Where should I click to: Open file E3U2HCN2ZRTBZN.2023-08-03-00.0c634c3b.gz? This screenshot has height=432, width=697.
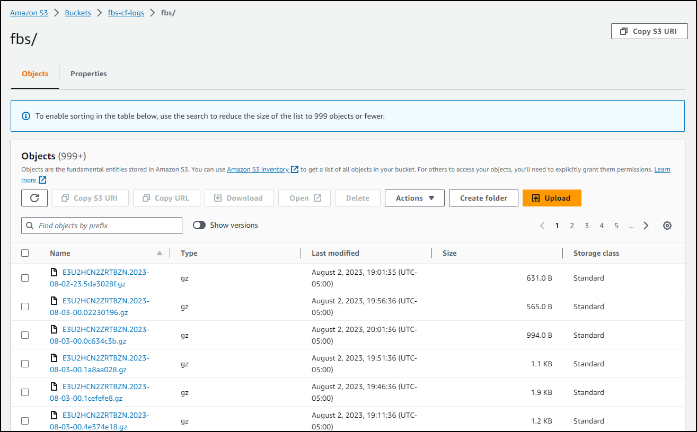pyautogui.click(x=100, y=335)
